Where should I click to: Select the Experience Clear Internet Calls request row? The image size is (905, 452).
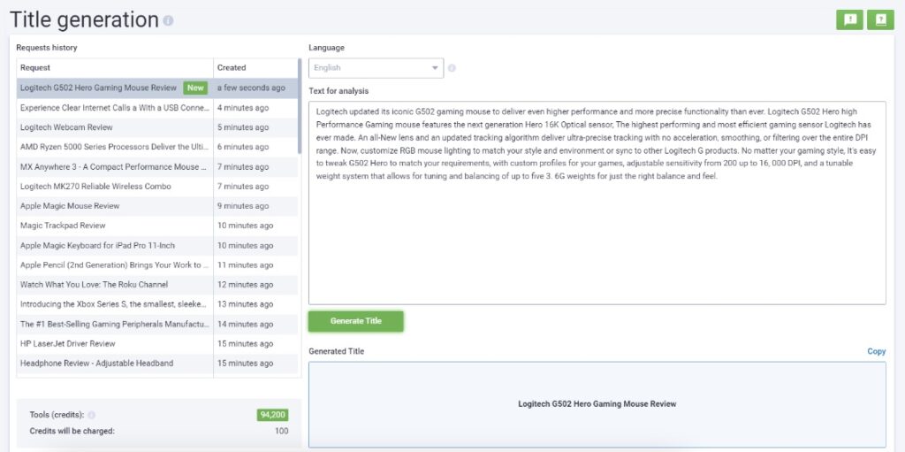tap(157, 108)
